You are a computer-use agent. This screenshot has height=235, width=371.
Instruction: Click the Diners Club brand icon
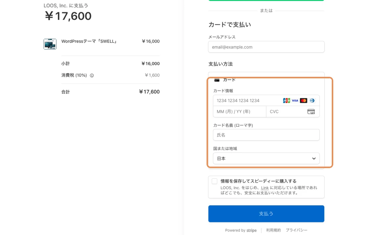tap(312, 101)
